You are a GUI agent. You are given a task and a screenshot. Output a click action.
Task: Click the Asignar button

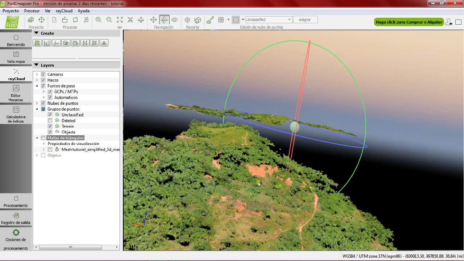click(x=305, y=20)
